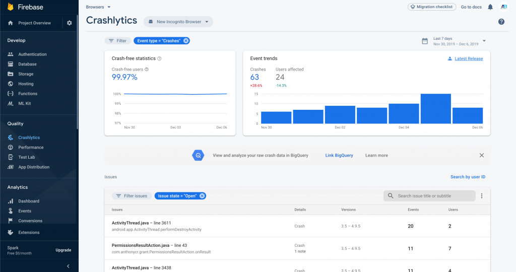The height and width of the screenshot is (272, 516).
Task: Click the Versions column header
Action: (348, 210)
